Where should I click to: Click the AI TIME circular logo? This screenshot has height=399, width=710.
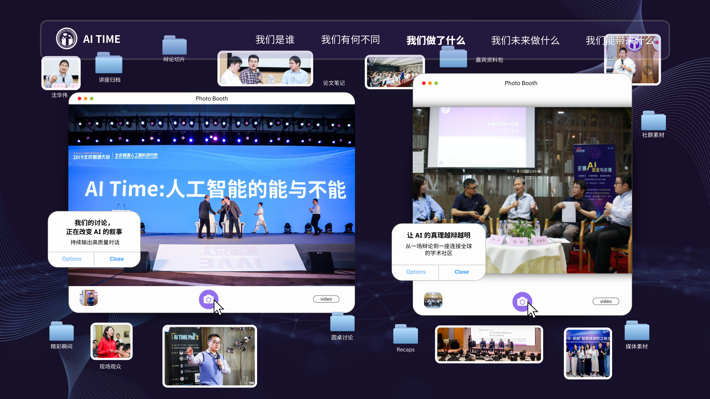(67, 39)
